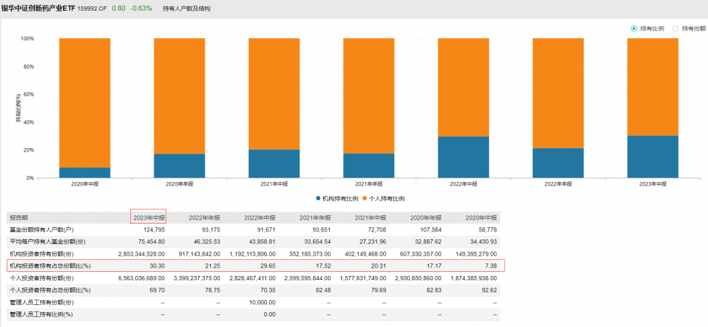This screenshot has width=708, height=327.
Task: Click orange bar segment for 2022年年报
Action: (558, 93)
